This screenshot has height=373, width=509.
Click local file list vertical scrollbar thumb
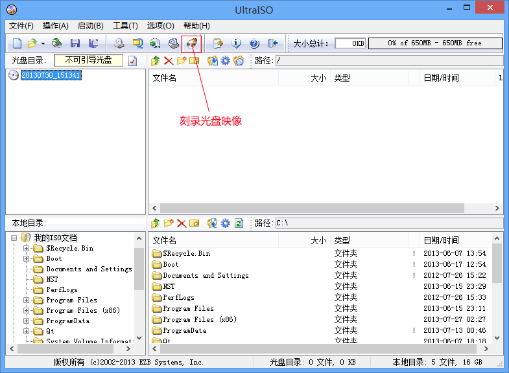[497, 264]
